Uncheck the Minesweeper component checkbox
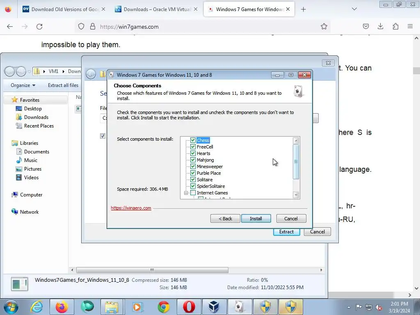420x315 pixels. coord(193,167)
